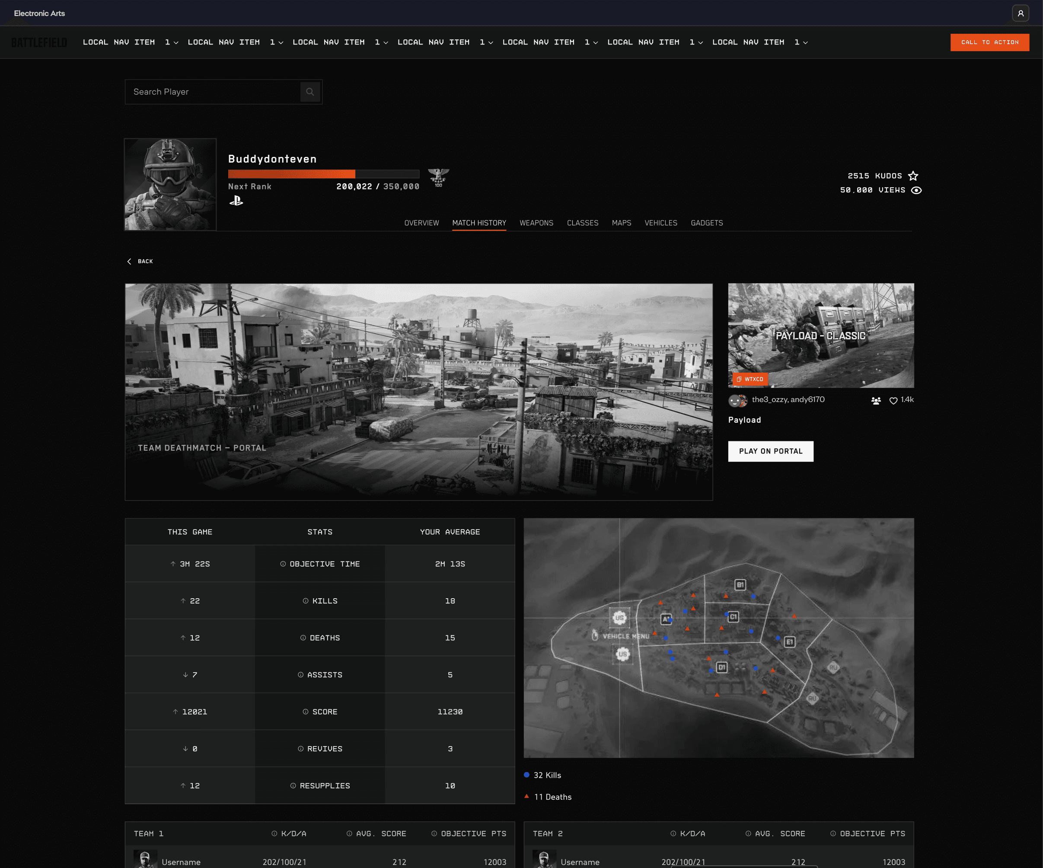This screenshot has height=868, width=1043.
Task: Click Team 2 Objective Pts info icon
Action: tap(833, 833)
